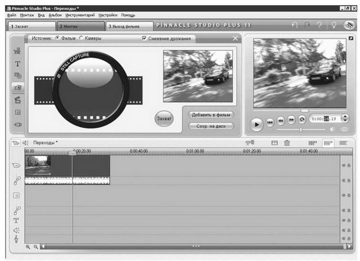Click the video track header camera icon
The image size is (360, 261).
(16, 165)
